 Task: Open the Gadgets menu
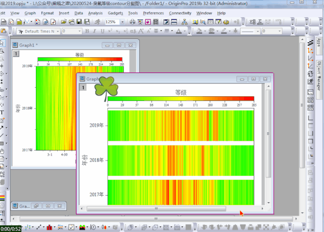click(115, 13)
